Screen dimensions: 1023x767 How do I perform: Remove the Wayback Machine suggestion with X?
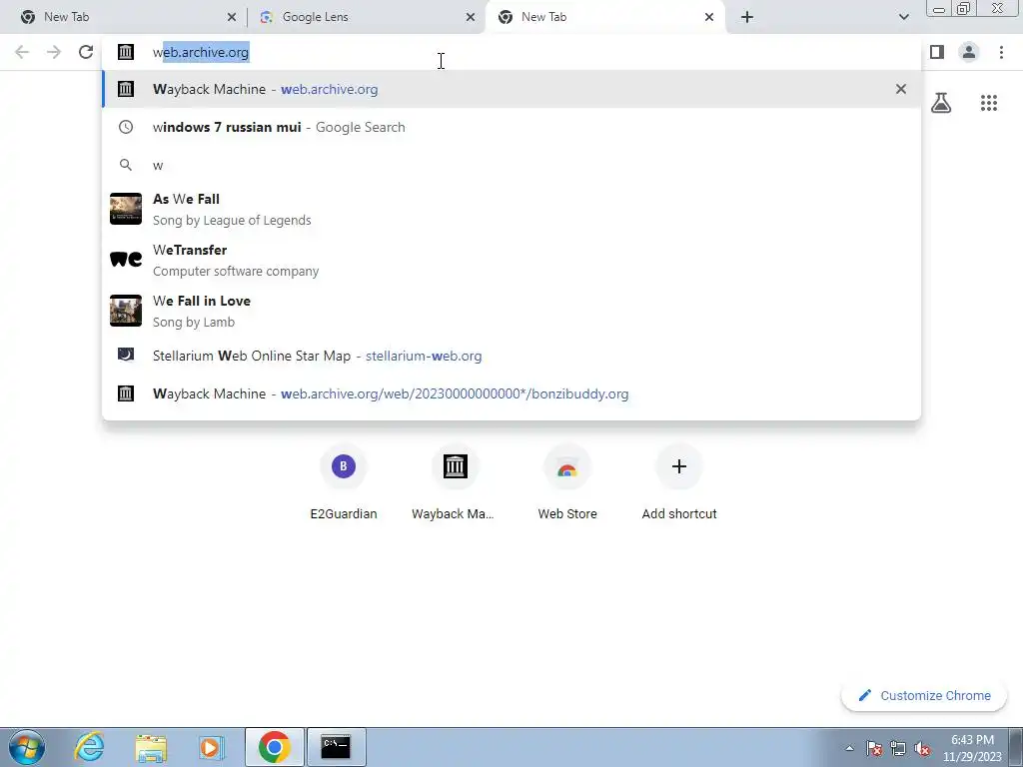point(901,89)
